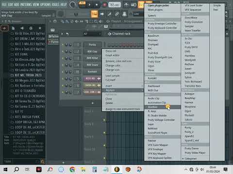Show files tab icon in browser
233x174 pixels.
coord(13,29)
